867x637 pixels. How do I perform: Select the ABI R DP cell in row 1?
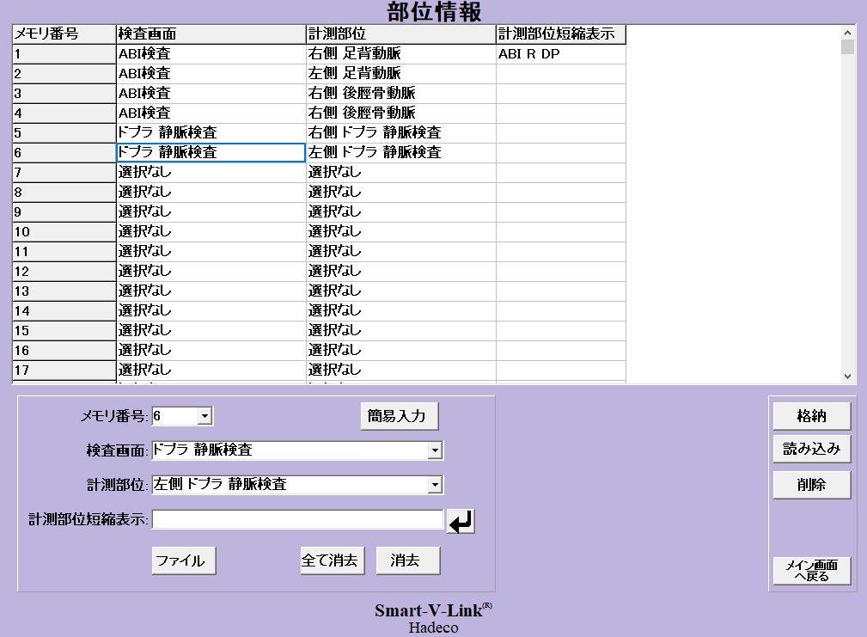point(560,53)
